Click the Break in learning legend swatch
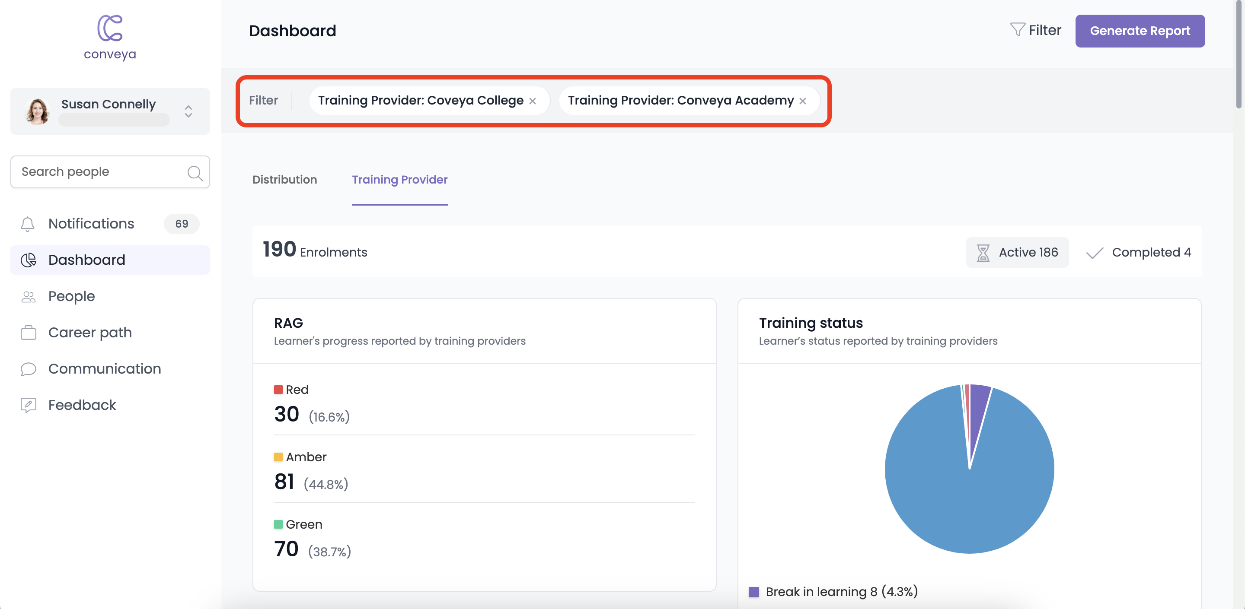This screenshot has width=1245, height=609. pyautogui.click(x=753, y=592)
